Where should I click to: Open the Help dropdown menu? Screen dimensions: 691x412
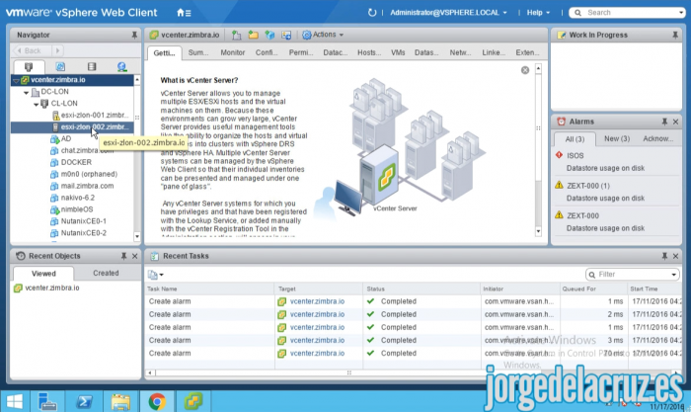[538, 13]
